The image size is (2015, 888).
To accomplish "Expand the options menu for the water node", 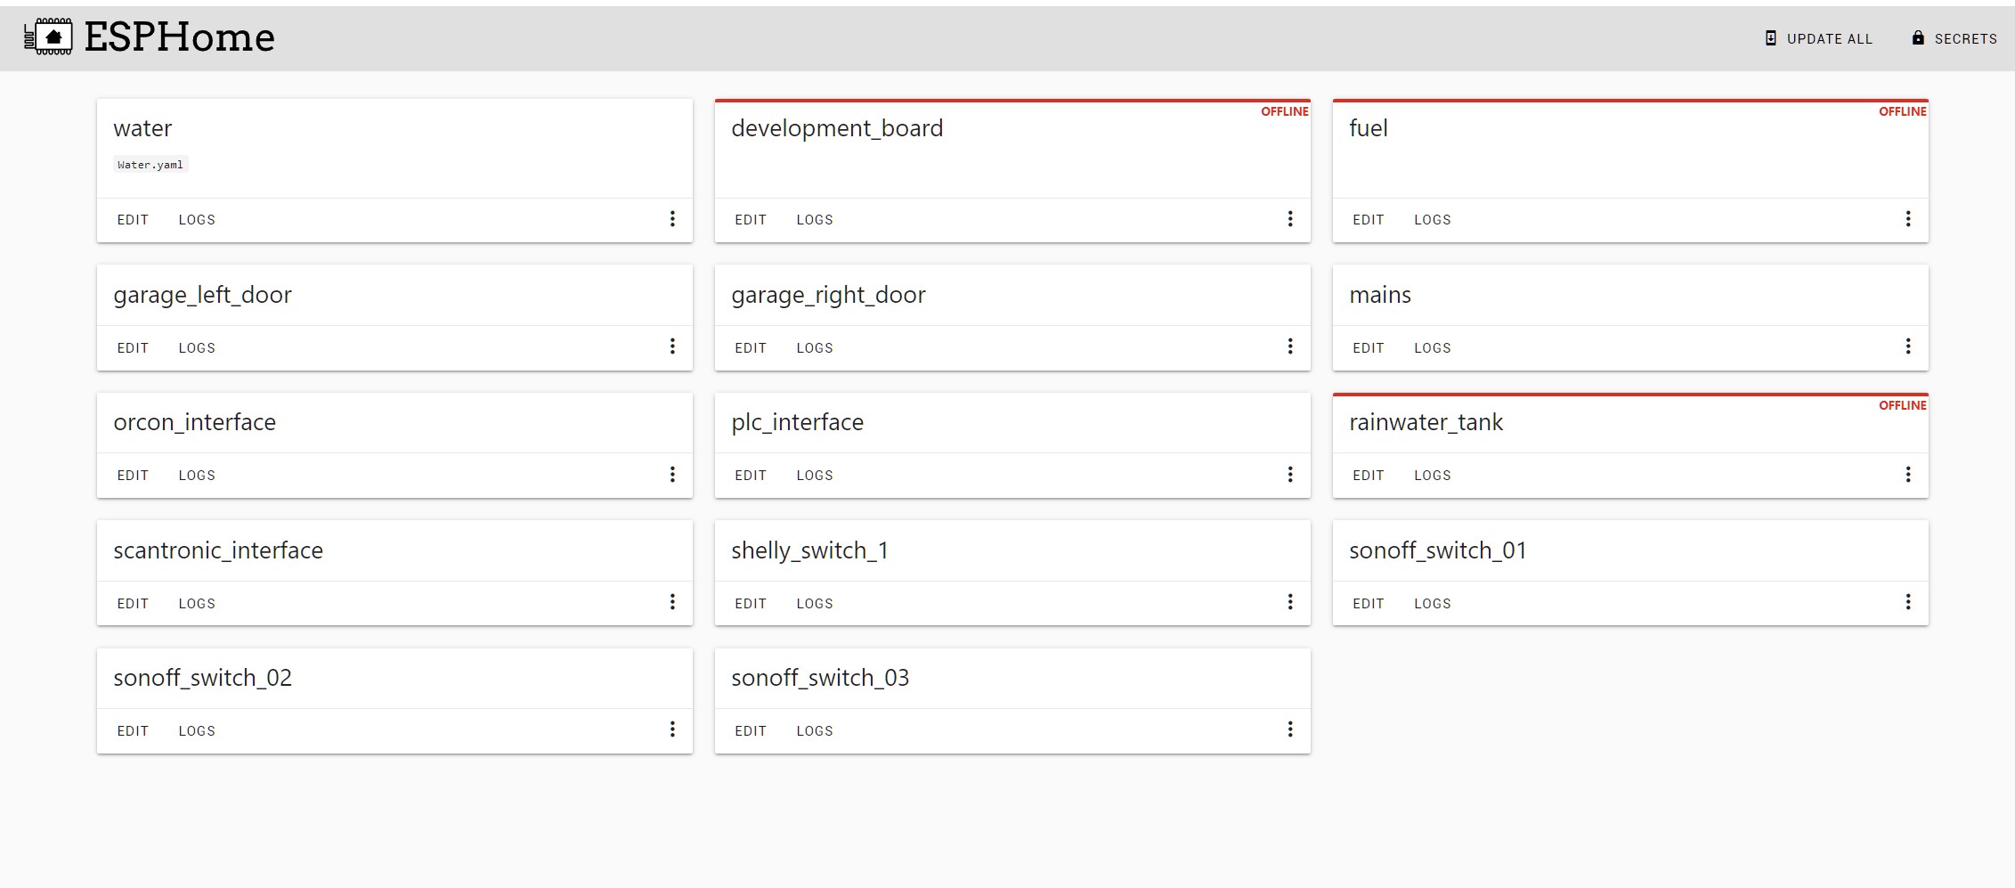I will (x=672, y=219).
